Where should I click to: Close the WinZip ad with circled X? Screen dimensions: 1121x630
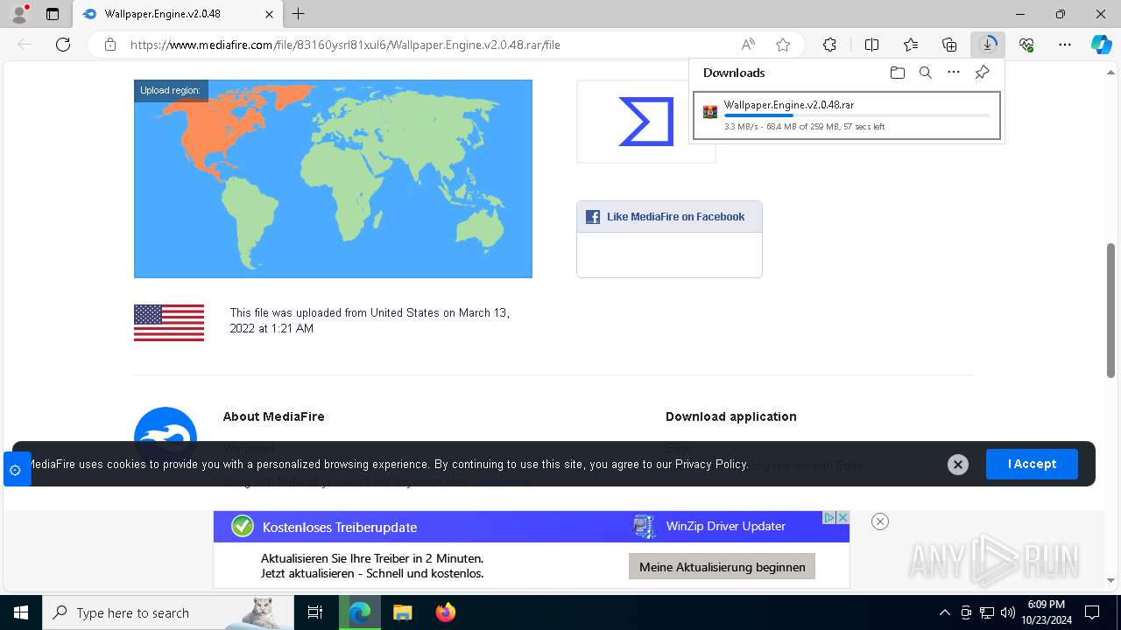coord(880,521)
